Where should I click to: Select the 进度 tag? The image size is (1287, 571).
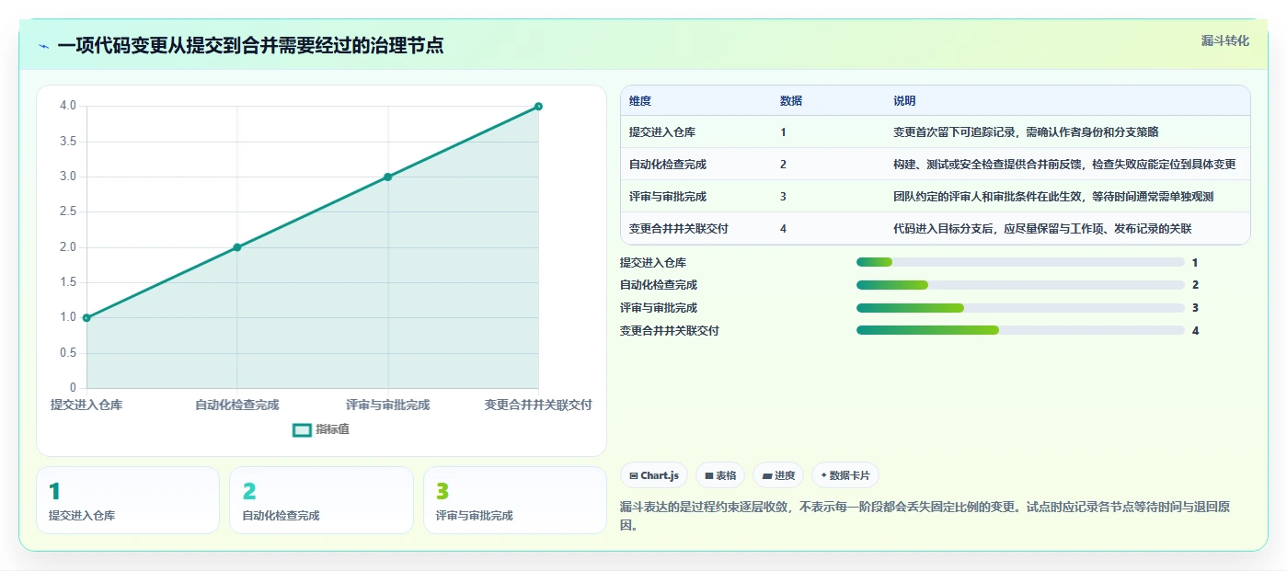click(778, 475)
